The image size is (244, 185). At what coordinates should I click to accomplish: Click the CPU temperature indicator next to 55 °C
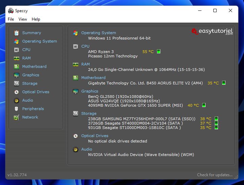point(159,52)
